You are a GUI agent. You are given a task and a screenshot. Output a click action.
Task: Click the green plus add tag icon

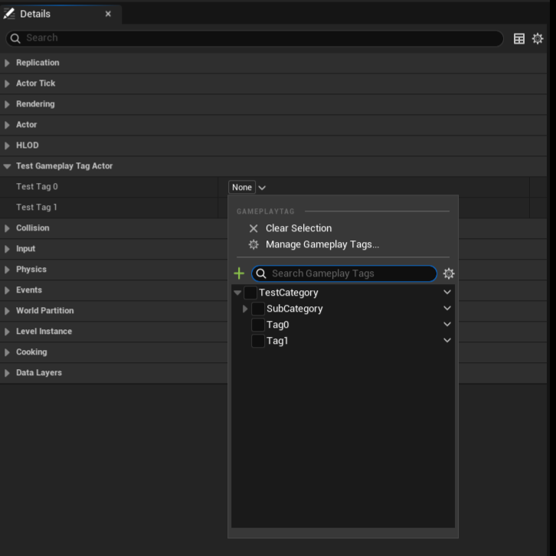tap(239, 273)
